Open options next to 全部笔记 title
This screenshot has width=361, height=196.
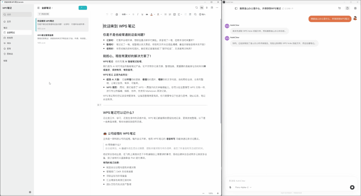click(x=52, y=8)
